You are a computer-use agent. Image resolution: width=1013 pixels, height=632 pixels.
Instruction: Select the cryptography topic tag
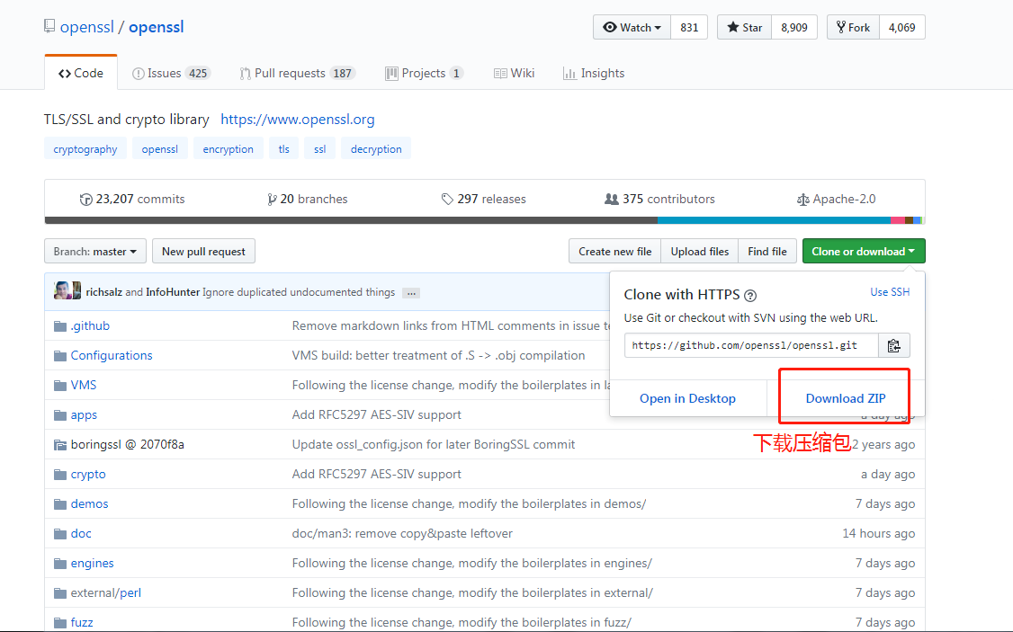[x=85, y=149]
